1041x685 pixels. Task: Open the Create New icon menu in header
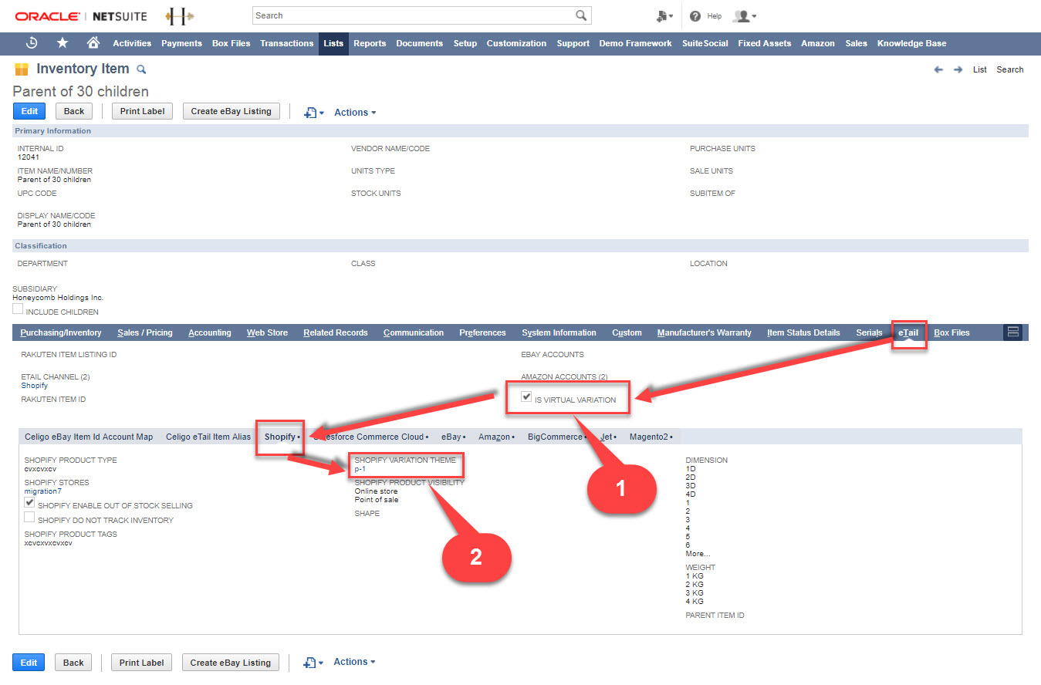[x=664, y=15]
